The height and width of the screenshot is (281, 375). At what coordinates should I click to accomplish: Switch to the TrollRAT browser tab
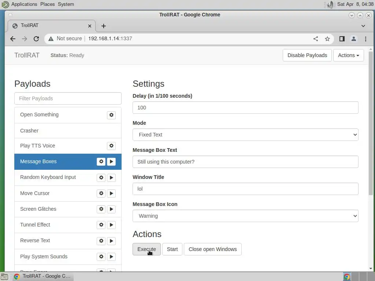point(52,26)
